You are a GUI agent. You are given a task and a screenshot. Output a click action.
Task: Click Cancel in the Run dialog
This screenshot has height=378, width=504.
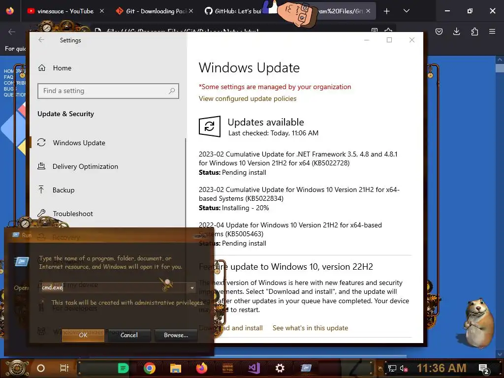[x=129, y=335]
